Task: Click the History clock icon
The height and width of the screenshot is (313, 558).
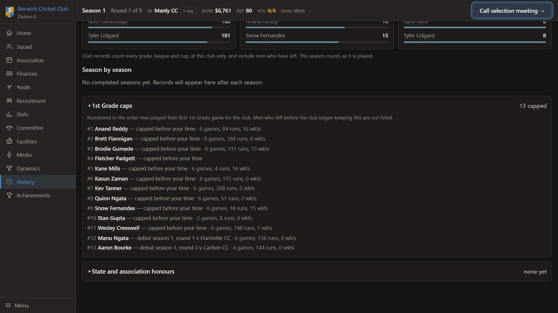Action: [9, 182]
